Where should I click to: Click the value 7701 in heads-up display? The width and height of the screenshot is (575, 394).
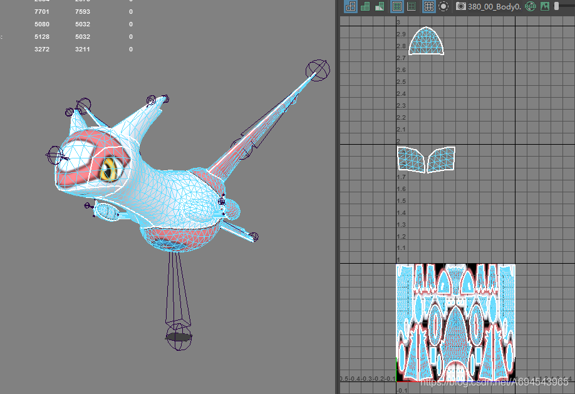42,12
